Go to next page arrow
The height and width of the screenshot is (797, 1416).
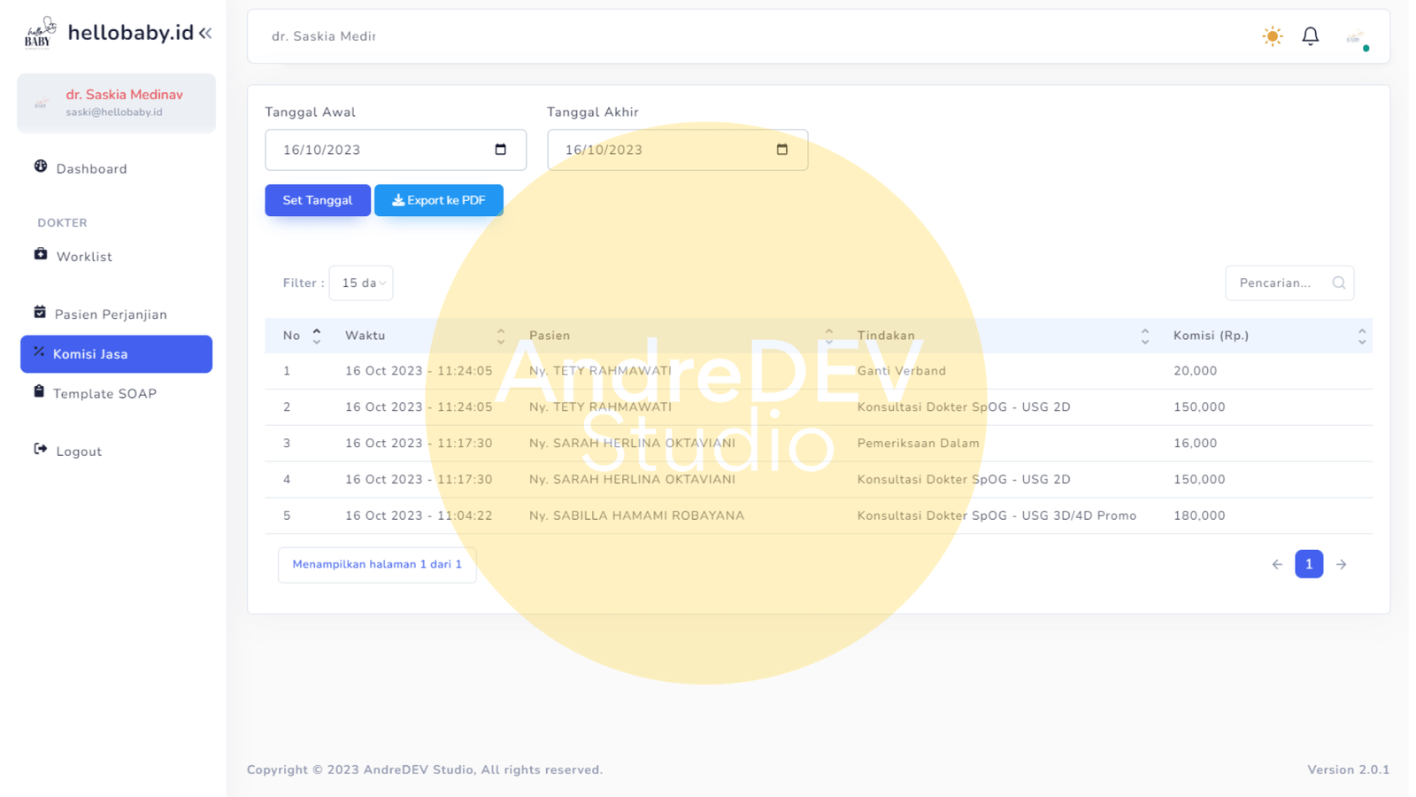[1341, 564]
